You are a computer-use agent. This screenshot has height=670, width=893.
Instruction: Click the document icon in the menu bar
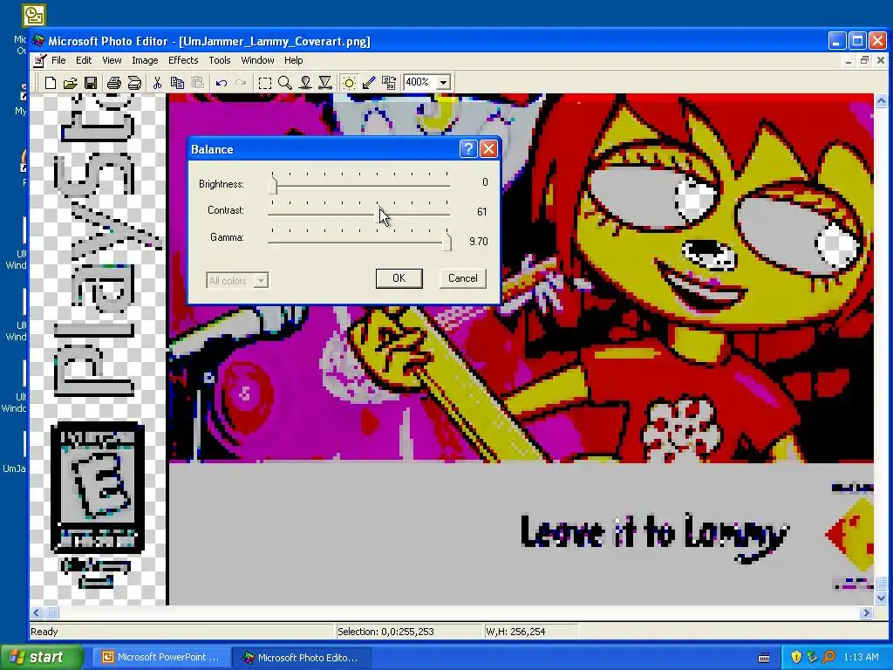pyautogui.click(x=39, y=60)
